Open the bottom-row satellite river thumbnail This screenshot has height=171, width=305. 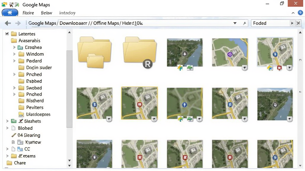point(94,154)
